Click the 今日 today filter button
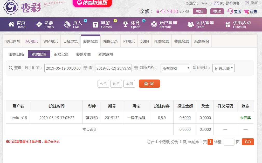Screen dimensions: 262x163 point(103,84)
